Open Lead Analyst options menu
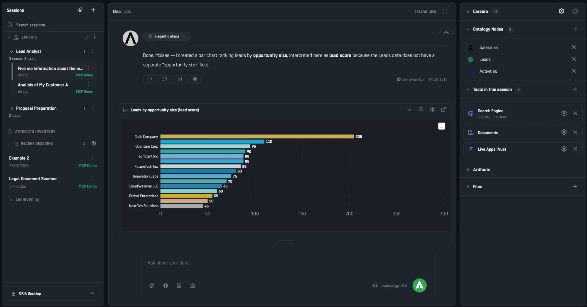 point(92,51)
